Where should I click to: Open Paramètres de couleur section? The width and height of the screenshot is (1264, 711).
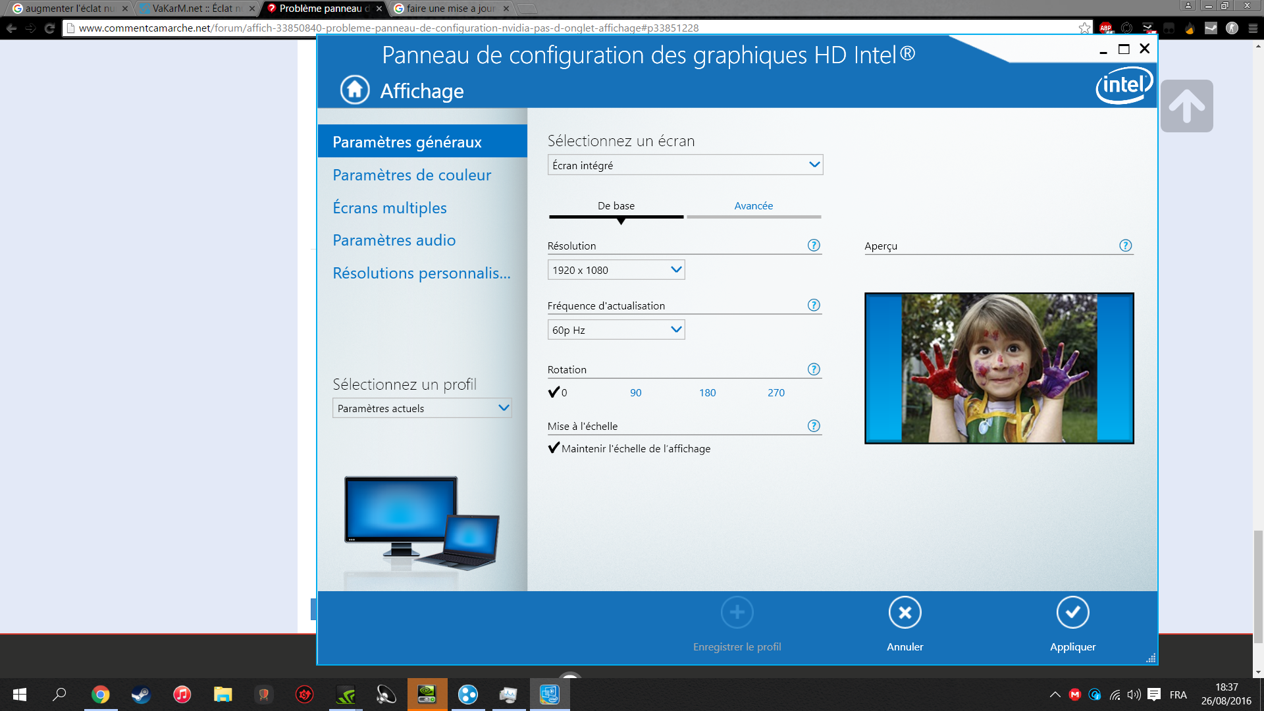click(411, 174)
